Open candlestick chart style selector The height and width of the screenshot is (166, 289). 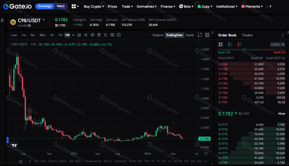79,35
